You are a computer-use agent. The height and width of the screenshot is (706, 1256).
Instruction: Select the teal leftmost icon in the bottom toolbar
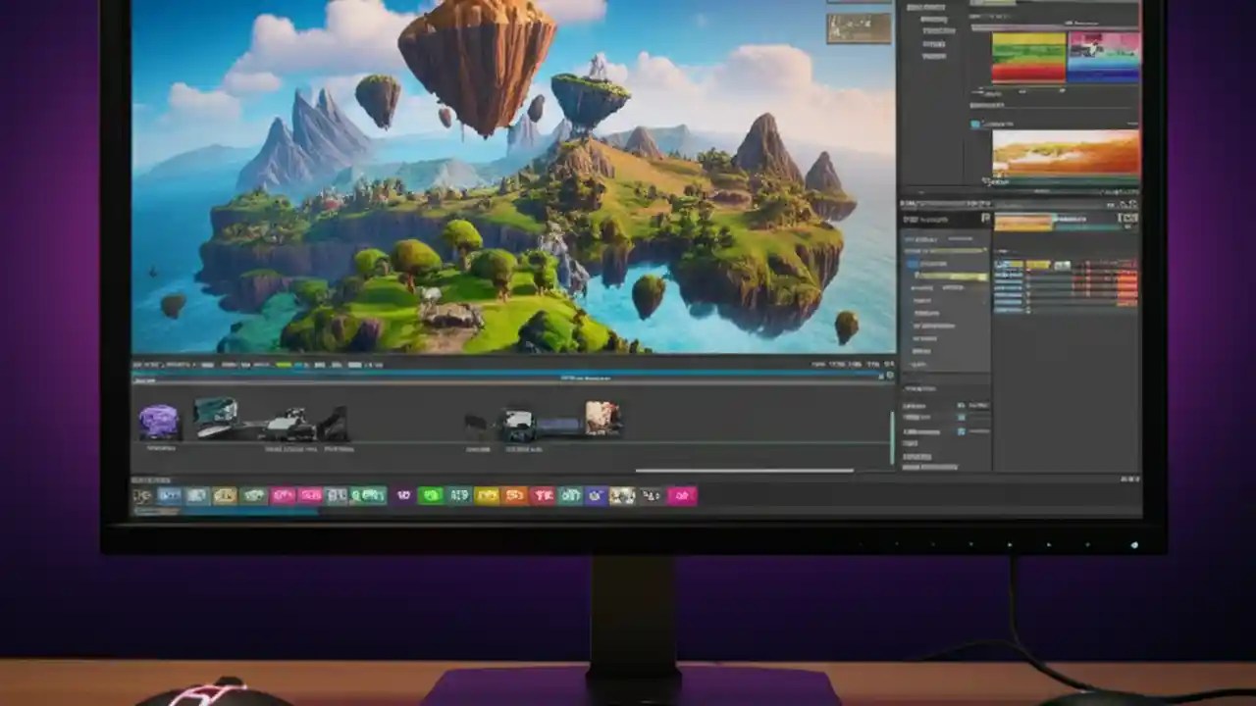coord(139,495)
